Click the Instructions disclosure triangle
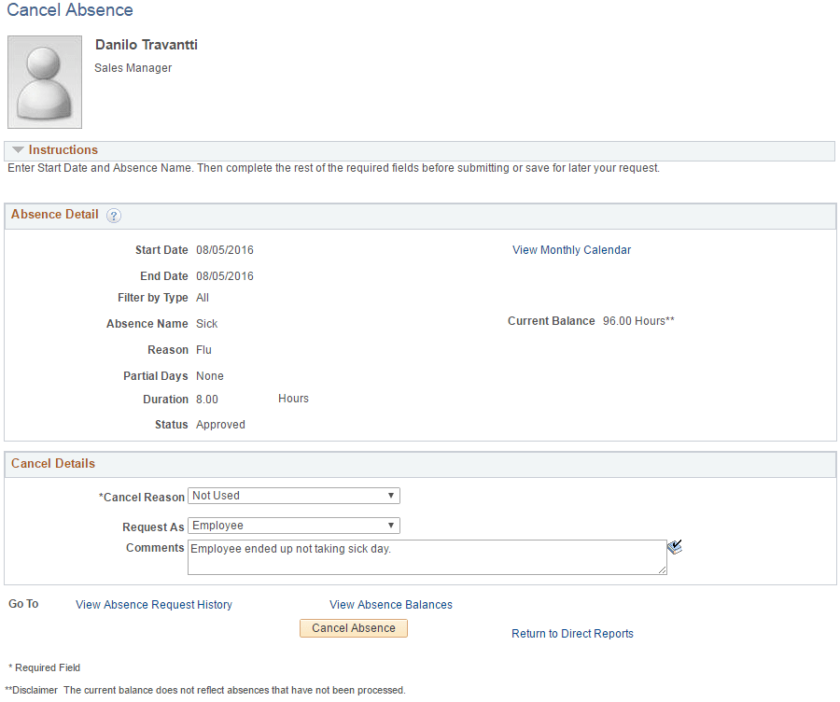This screenshot has width=840, height=702. coord(18,149)
